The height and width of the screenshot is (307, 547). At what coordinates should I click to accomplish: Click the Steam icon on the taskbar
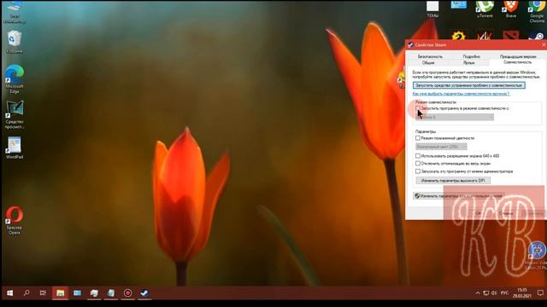tap(144, 293)
